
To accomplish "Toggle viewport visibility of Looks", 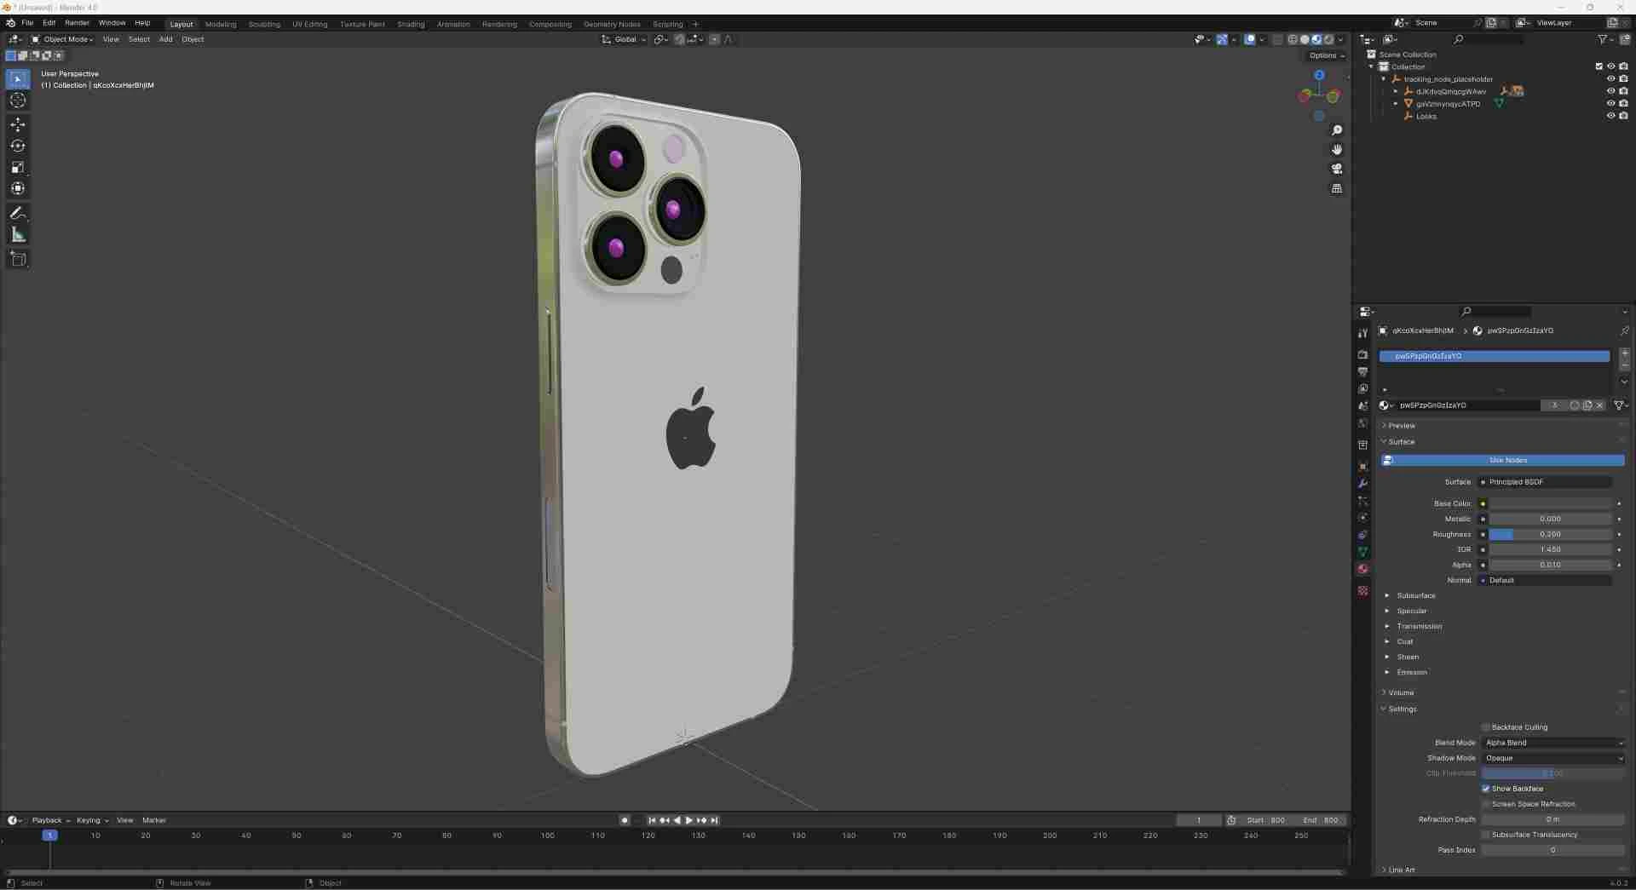I will pyautogui.click(x=1610, y=116).
